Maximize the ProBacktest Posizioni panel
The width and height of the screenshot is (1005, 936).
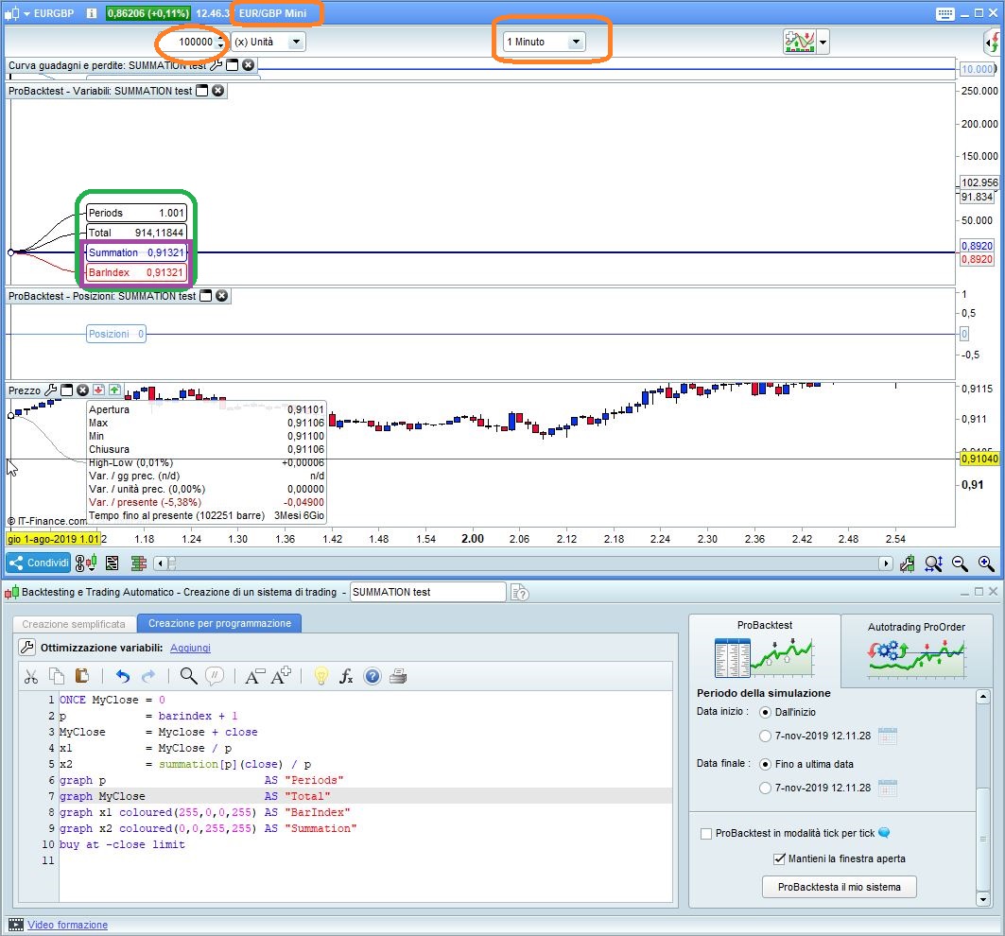(206, 296)
